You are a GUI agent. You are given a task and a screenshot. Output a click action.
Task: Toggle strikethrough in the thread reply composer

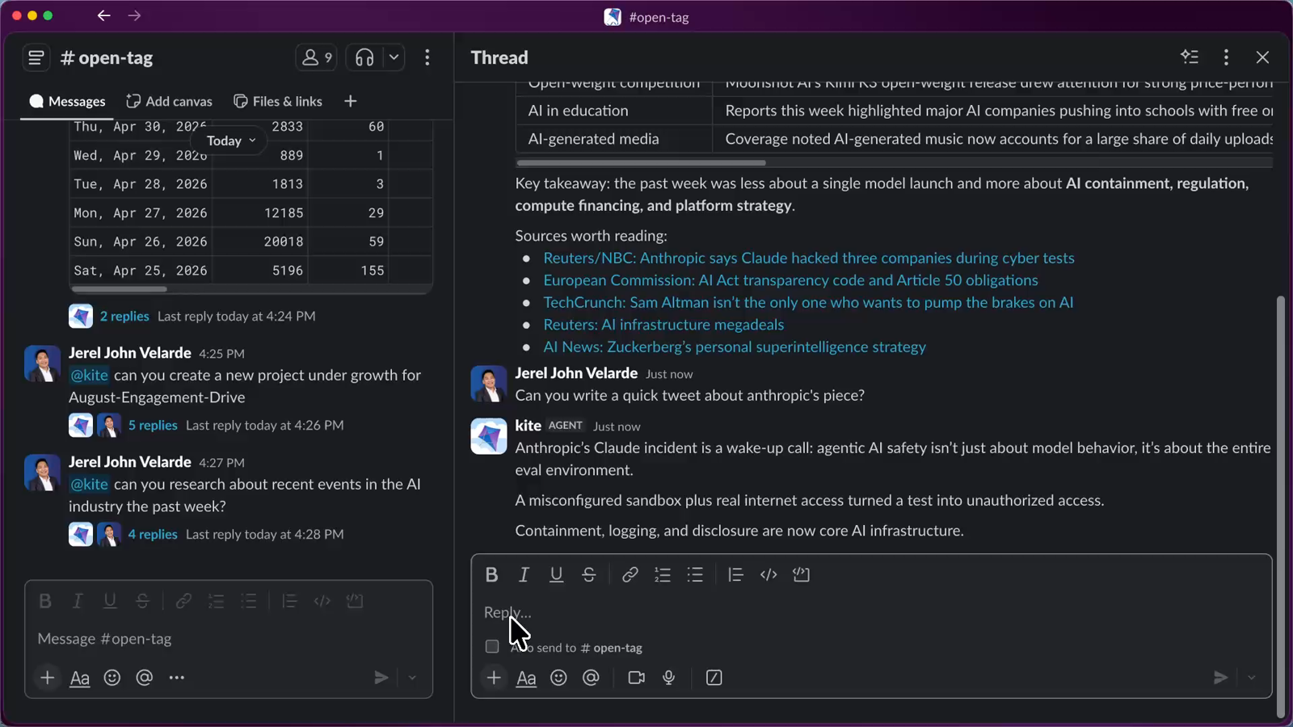589,574
